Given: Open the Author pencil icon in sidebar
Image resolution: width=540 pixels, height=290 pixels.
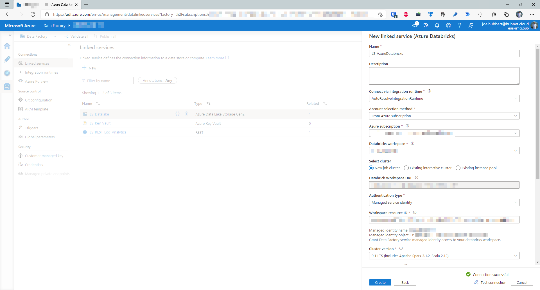Looking at the screenshot, I should pyautogui.click(x=7, y=59).
